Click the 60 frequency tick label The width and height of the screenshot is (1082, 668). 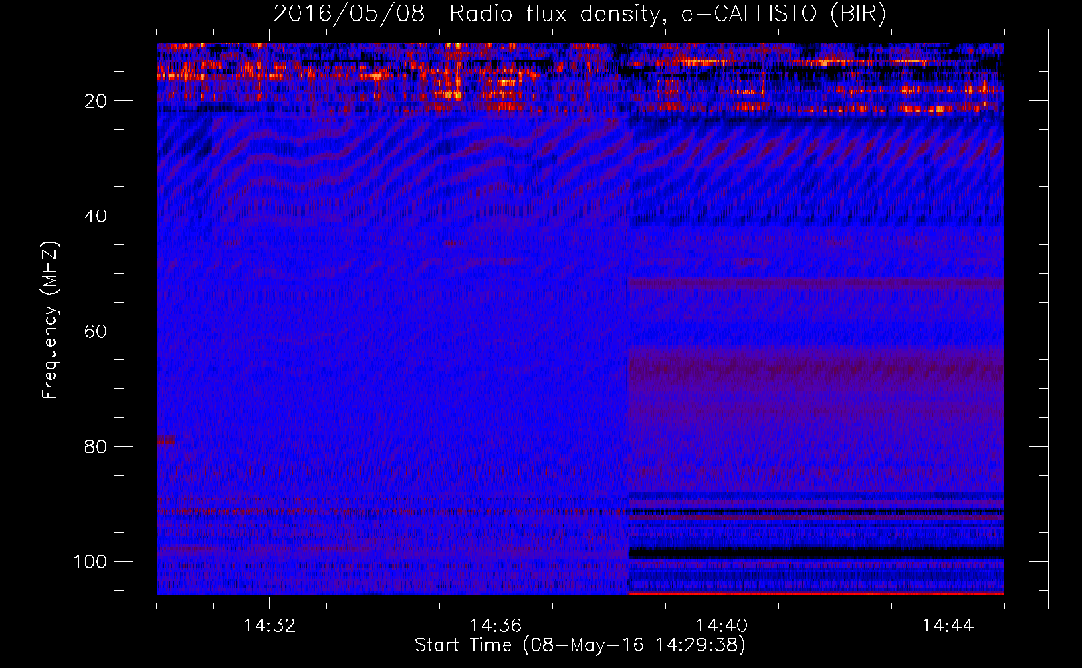[96, 331]
